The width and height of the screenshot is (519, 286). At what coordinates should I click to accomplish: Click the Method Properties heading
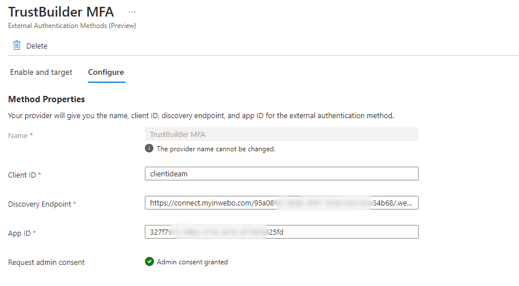click(47, 99)
